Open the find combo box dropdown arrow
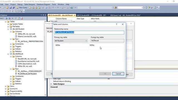This screenshot has width=178, height=100. (142, 8)
